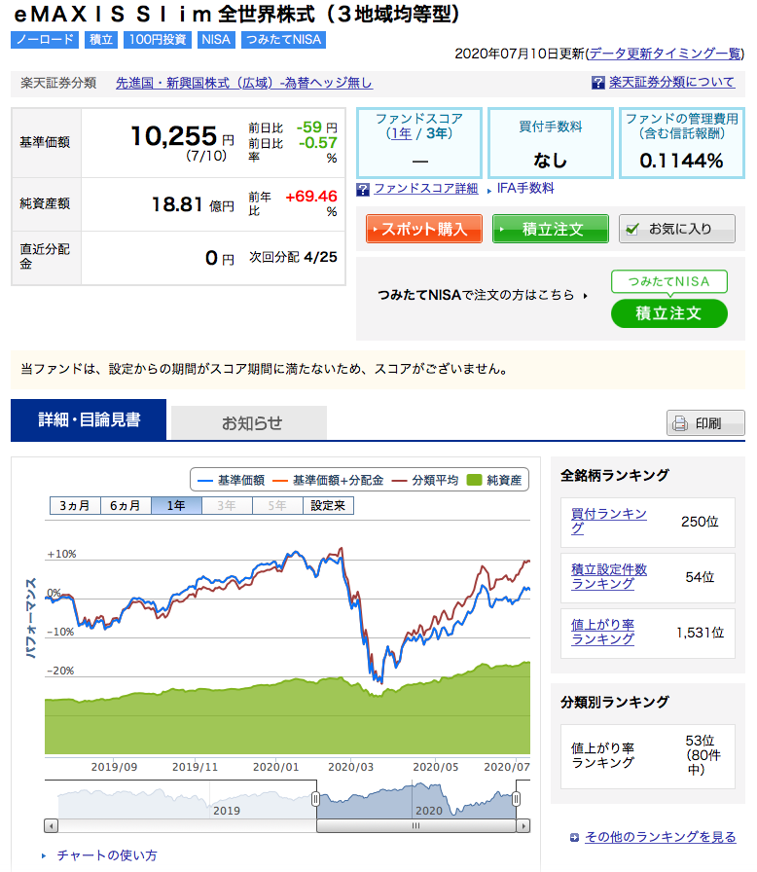Toggle the 基準価額+分配金 legend series
The image size is (757, 872).
(x=329, y=480)
